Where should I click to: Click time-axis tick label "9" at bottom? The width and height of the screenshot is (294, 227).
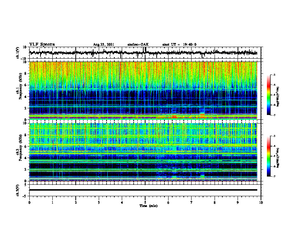[x=238, y=203]
